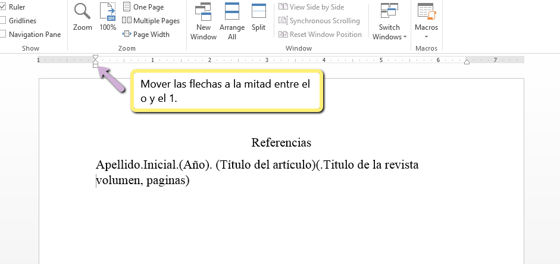Click Arrange All windows
The height and width of the screenshot is (264, 560).
pyautogui.click(x=232, y=21)
